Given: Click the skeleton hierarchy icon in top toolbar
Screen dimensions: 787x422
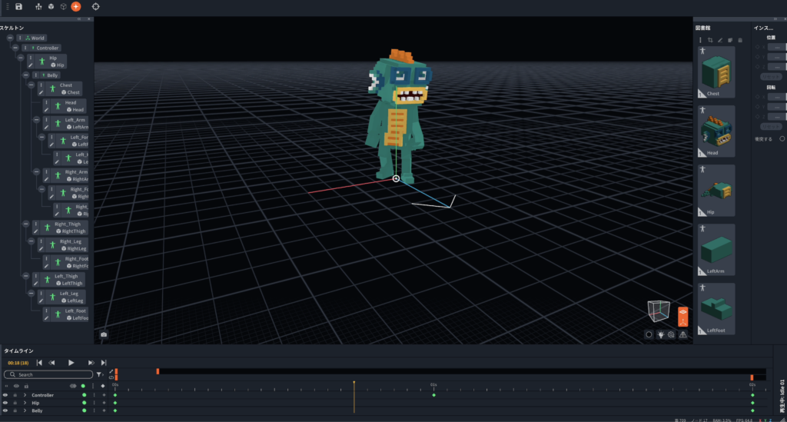Looking at the screenshot, I should [39, 6].
